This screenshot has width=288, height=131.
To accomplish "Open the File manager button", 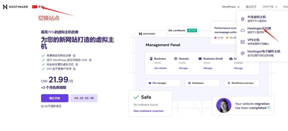I will pyautogui.click(x=163, y=83).
